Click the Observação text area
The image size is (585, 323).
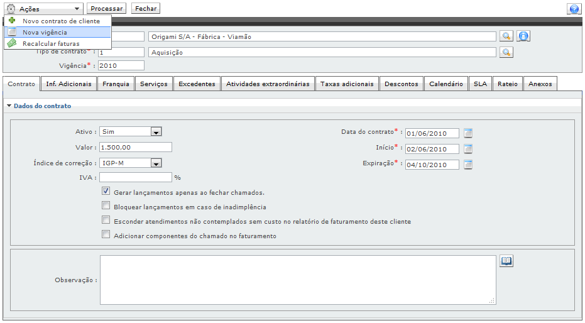pyautogui.click(x=298, y=280)
